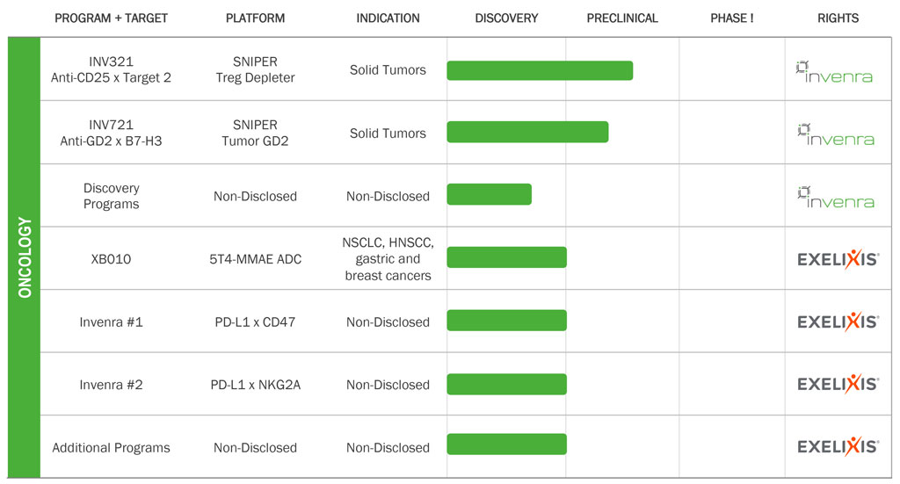Click the Invenra logo in INV321 row
This screenshot has width=900, height=484.
[x=834, y=72]
